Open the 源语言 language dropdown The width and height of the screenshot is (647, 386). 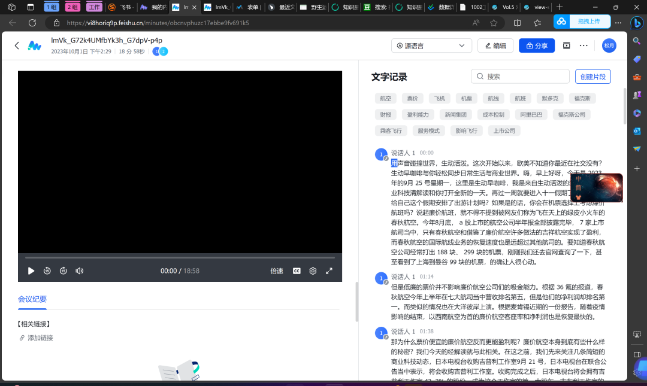click(x=431, y=45)
